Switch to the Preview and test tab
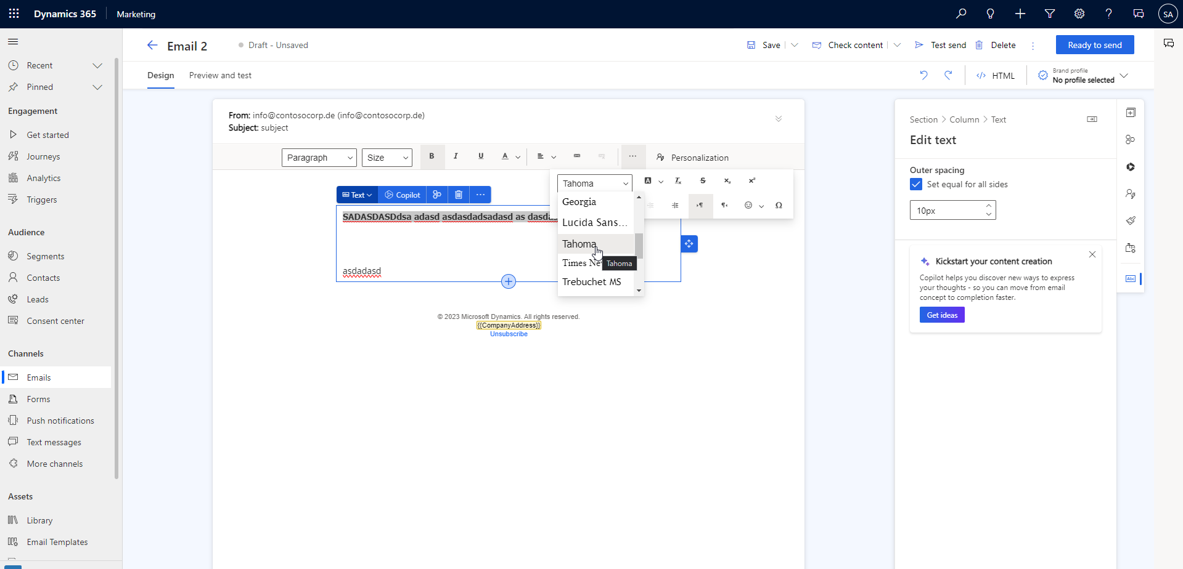Image resolution: width=1183 pixels, height=569 pixels. 220,75
